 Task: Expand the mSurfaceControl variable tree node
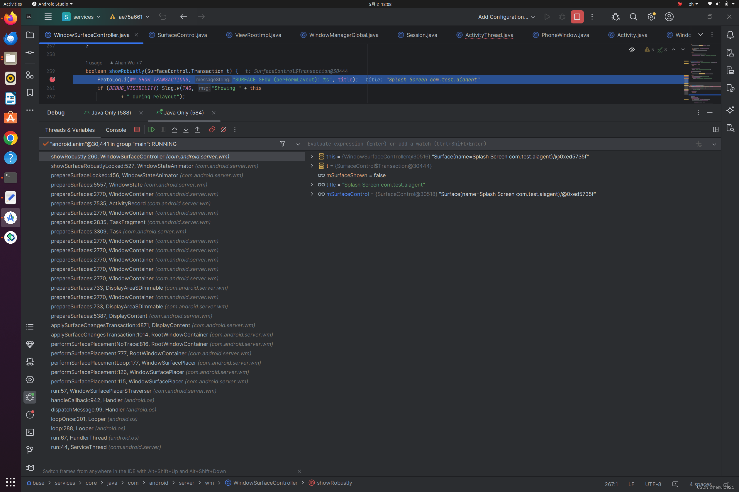point(312,194)
